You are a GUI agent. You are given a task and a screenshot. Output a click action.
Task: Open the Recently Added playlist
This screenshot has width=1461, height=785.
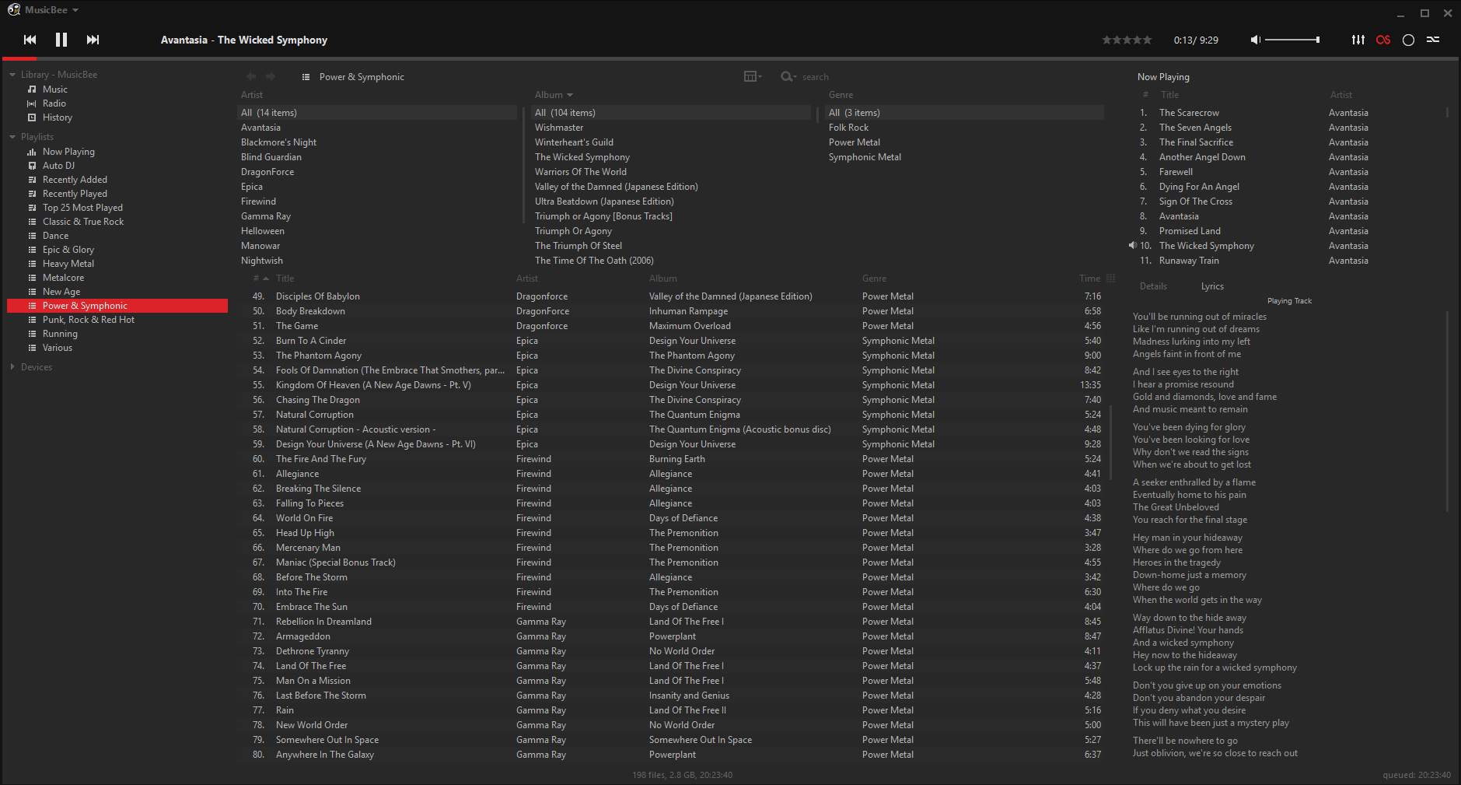(x=75, y=180)
